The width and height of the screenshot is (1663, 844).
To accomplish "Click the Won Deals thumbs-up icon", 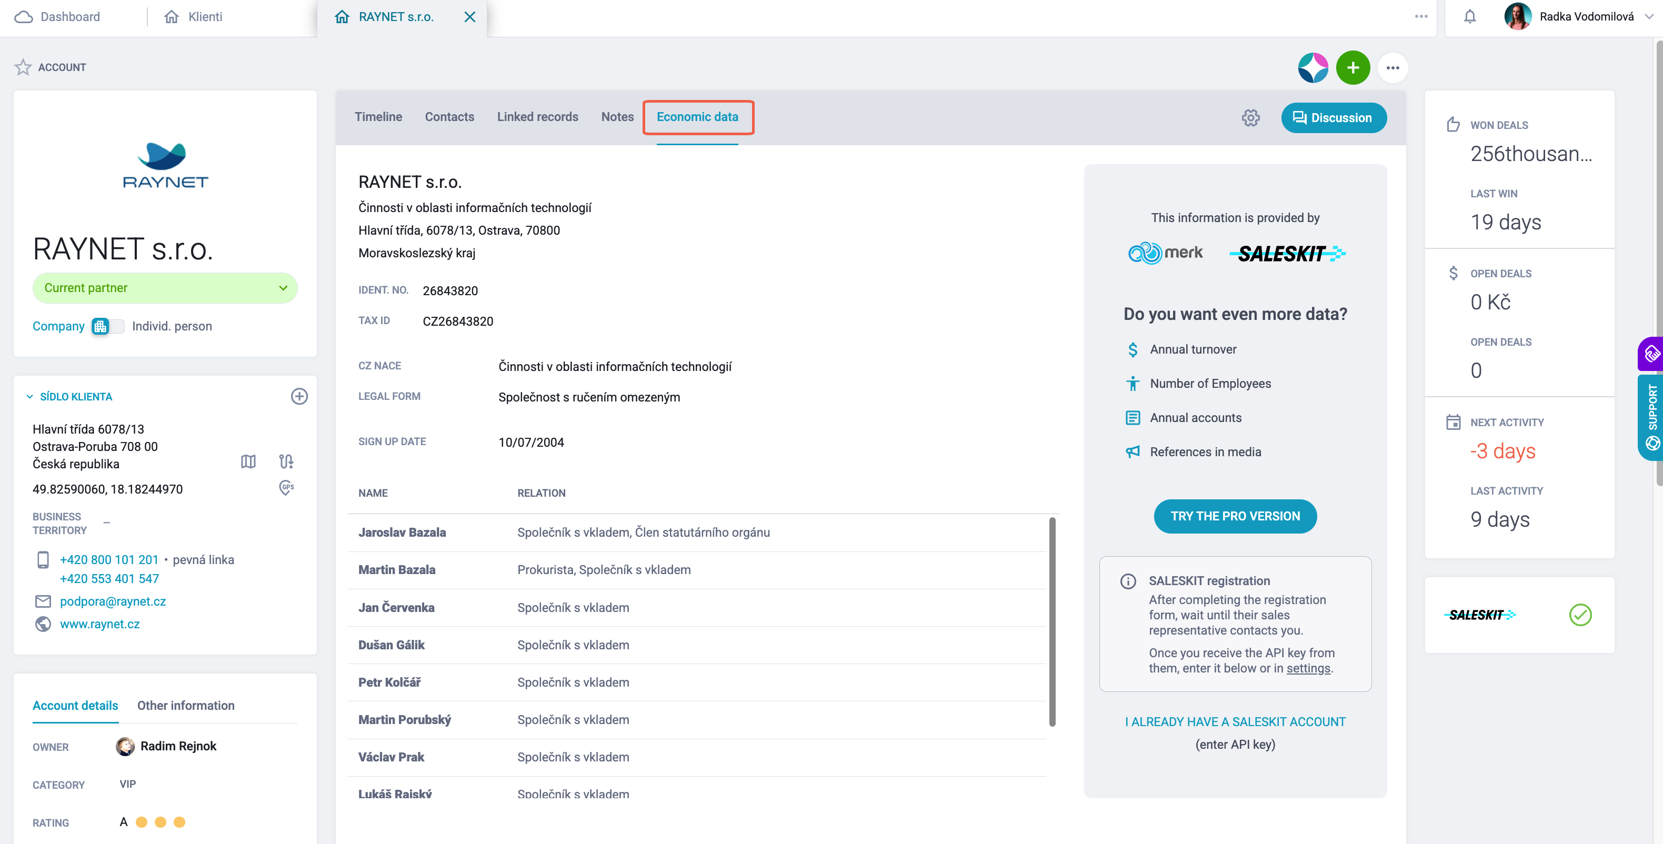I will coord(1453,124).
